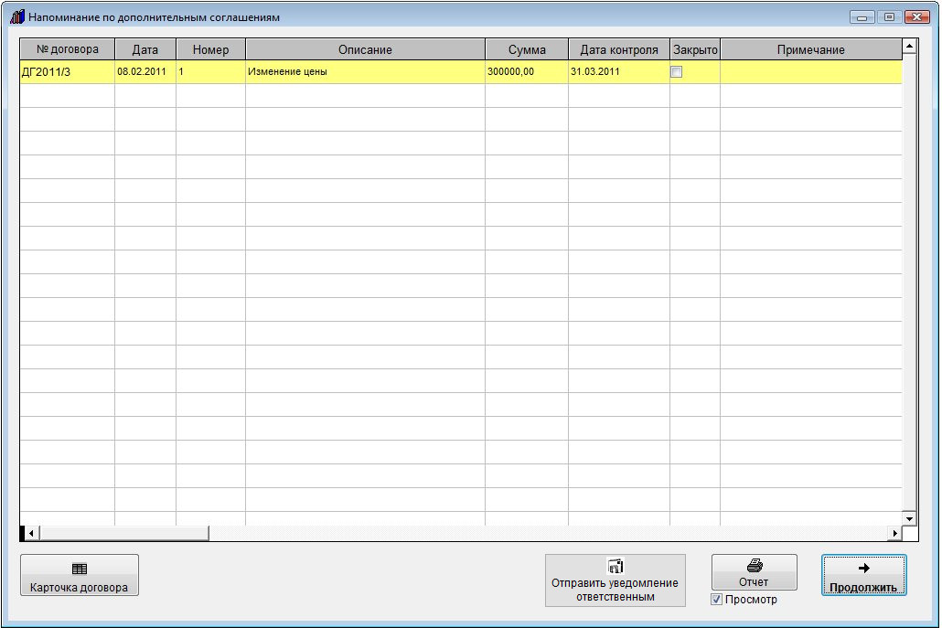
Task: Toggle the Просмотр checkbox
Action: [716, 599]
